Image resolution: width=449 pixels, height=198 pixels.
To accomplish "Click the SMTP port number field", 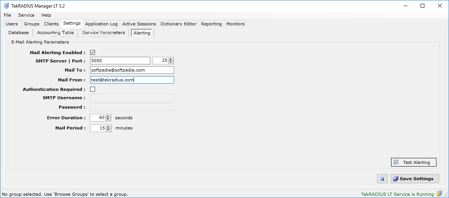I will coord(161,61).
